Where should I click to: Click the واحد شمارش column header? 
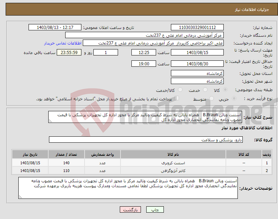[x=103, y=154]
